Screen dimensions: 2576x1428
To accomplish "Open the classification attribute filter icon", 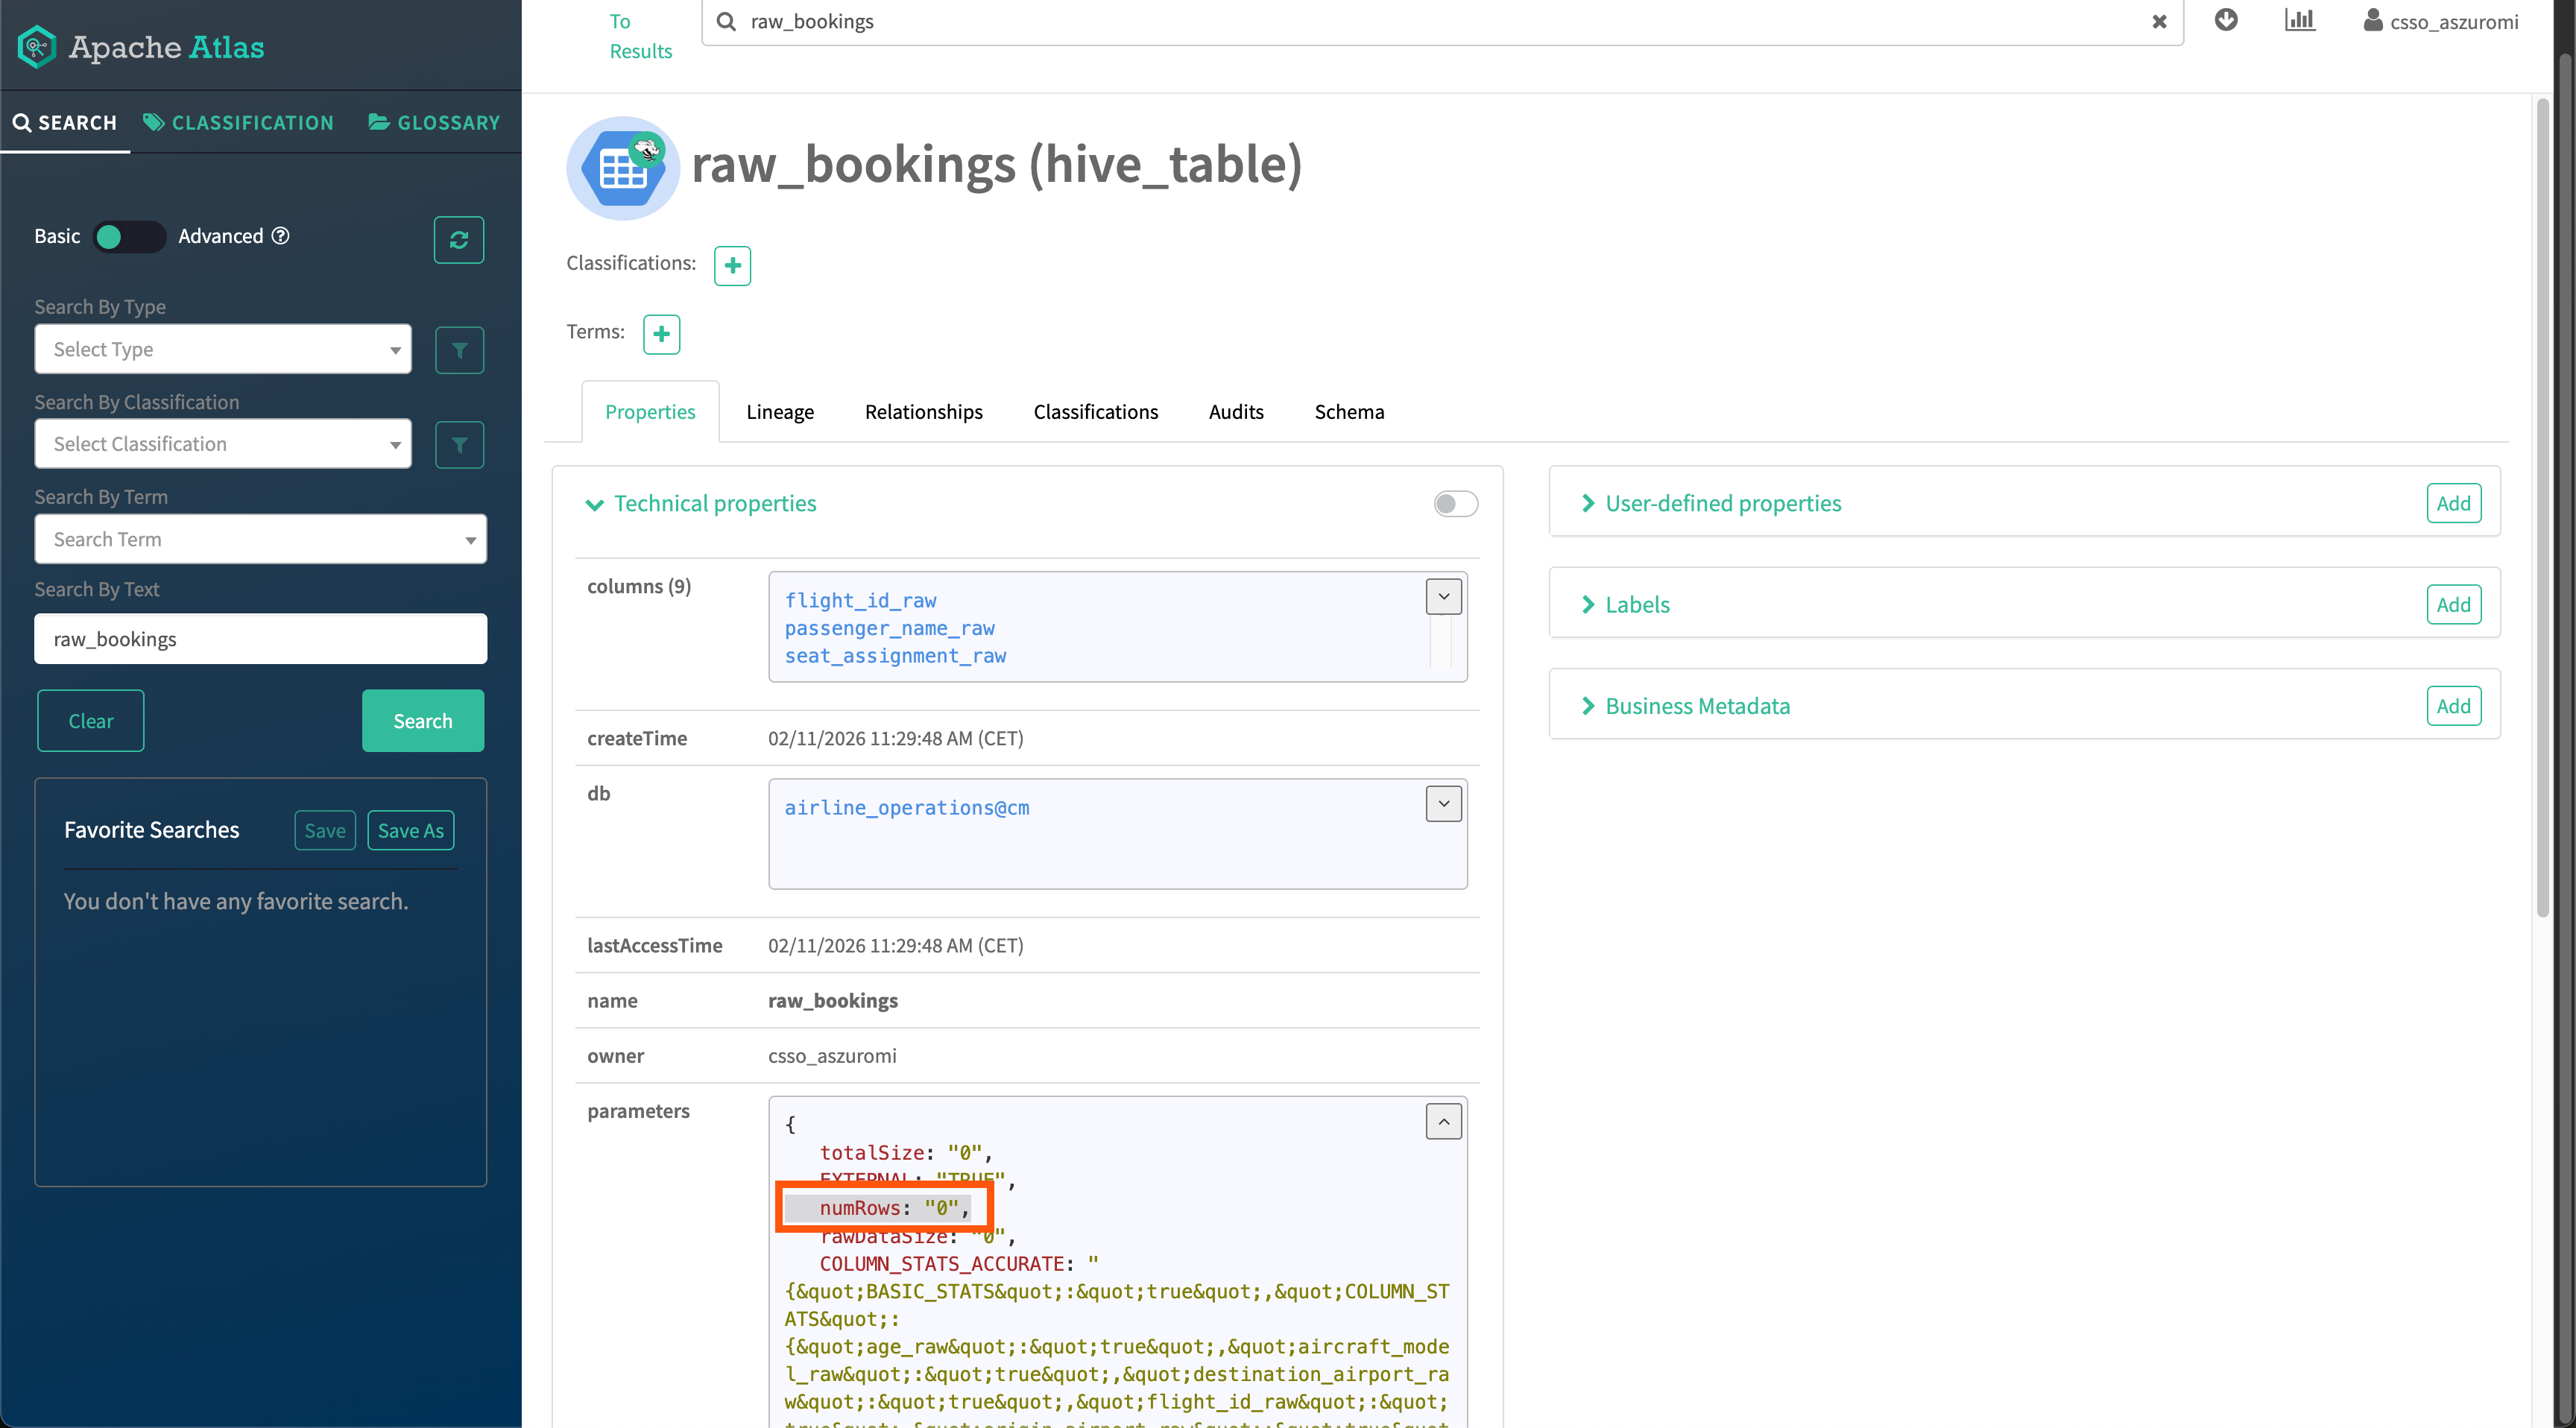I will 459,445.
